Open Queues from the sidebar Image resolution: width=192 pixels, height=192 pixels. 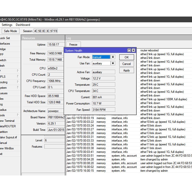click(x=4, y=93)
